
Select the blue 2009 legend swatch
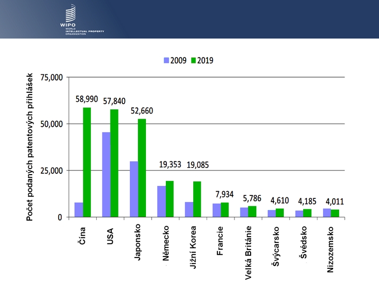(x=166, y=60)
